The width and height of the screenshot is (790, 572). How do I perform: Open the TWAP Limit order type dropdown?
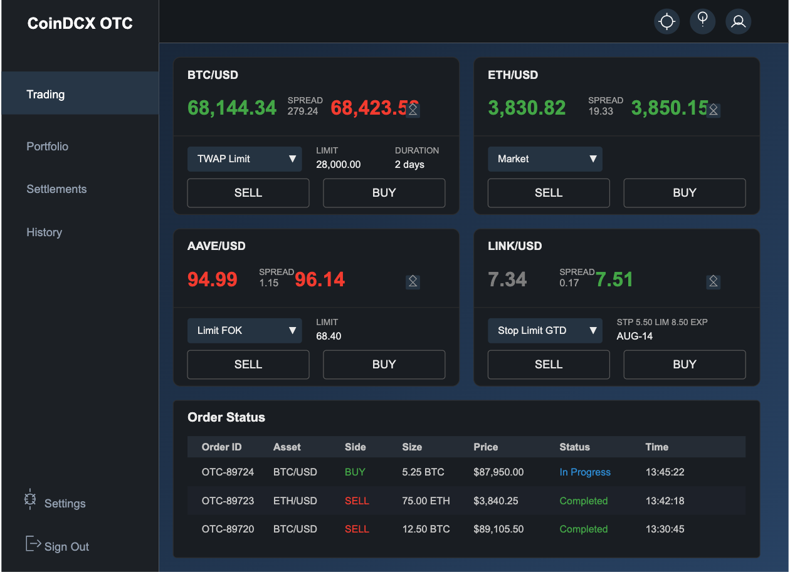[245, 159]
